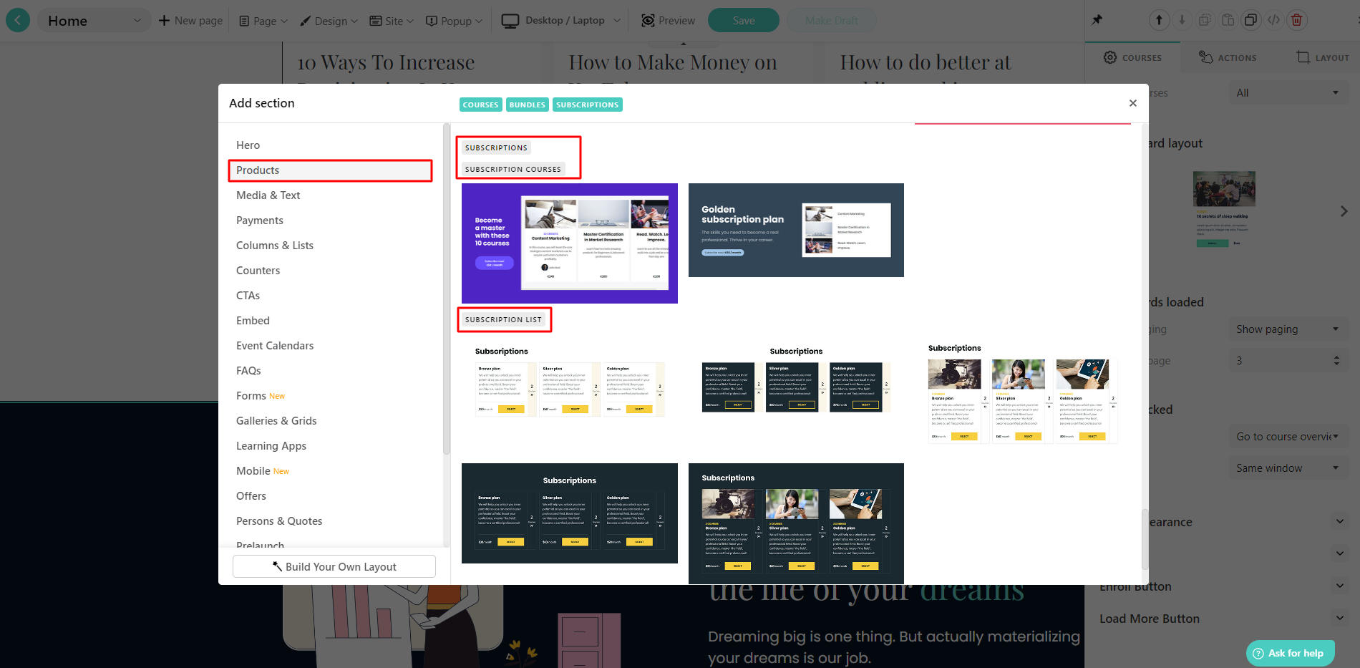Open the page code editor icon
Image resolution: width=1360 pixels, height=668 pixels.
point(1273,20)
